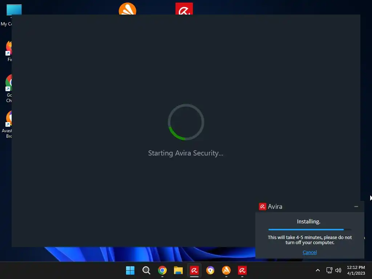This screenshot has height=279, width=372.
Task: Click the Avira logo in installer popup
Action: (262, 207)
